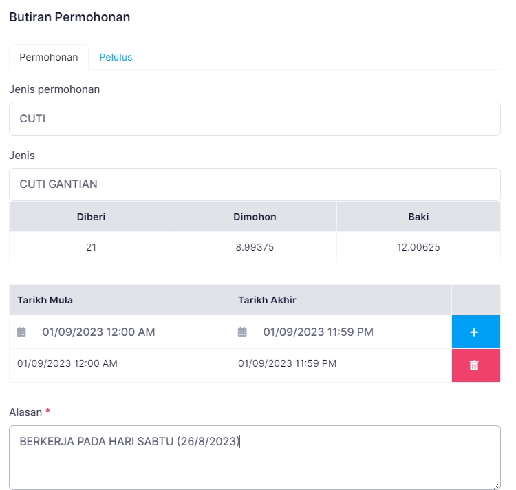Screen dimensions: 516x490
Task: Select the Baki value 12.00625
Action: (418, 247)
